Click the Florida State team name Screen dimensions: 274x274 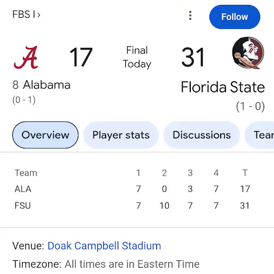point(223,87)
